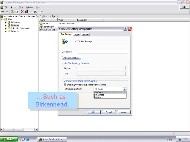Click the Topology Generator Server field

tap(101, 68)
